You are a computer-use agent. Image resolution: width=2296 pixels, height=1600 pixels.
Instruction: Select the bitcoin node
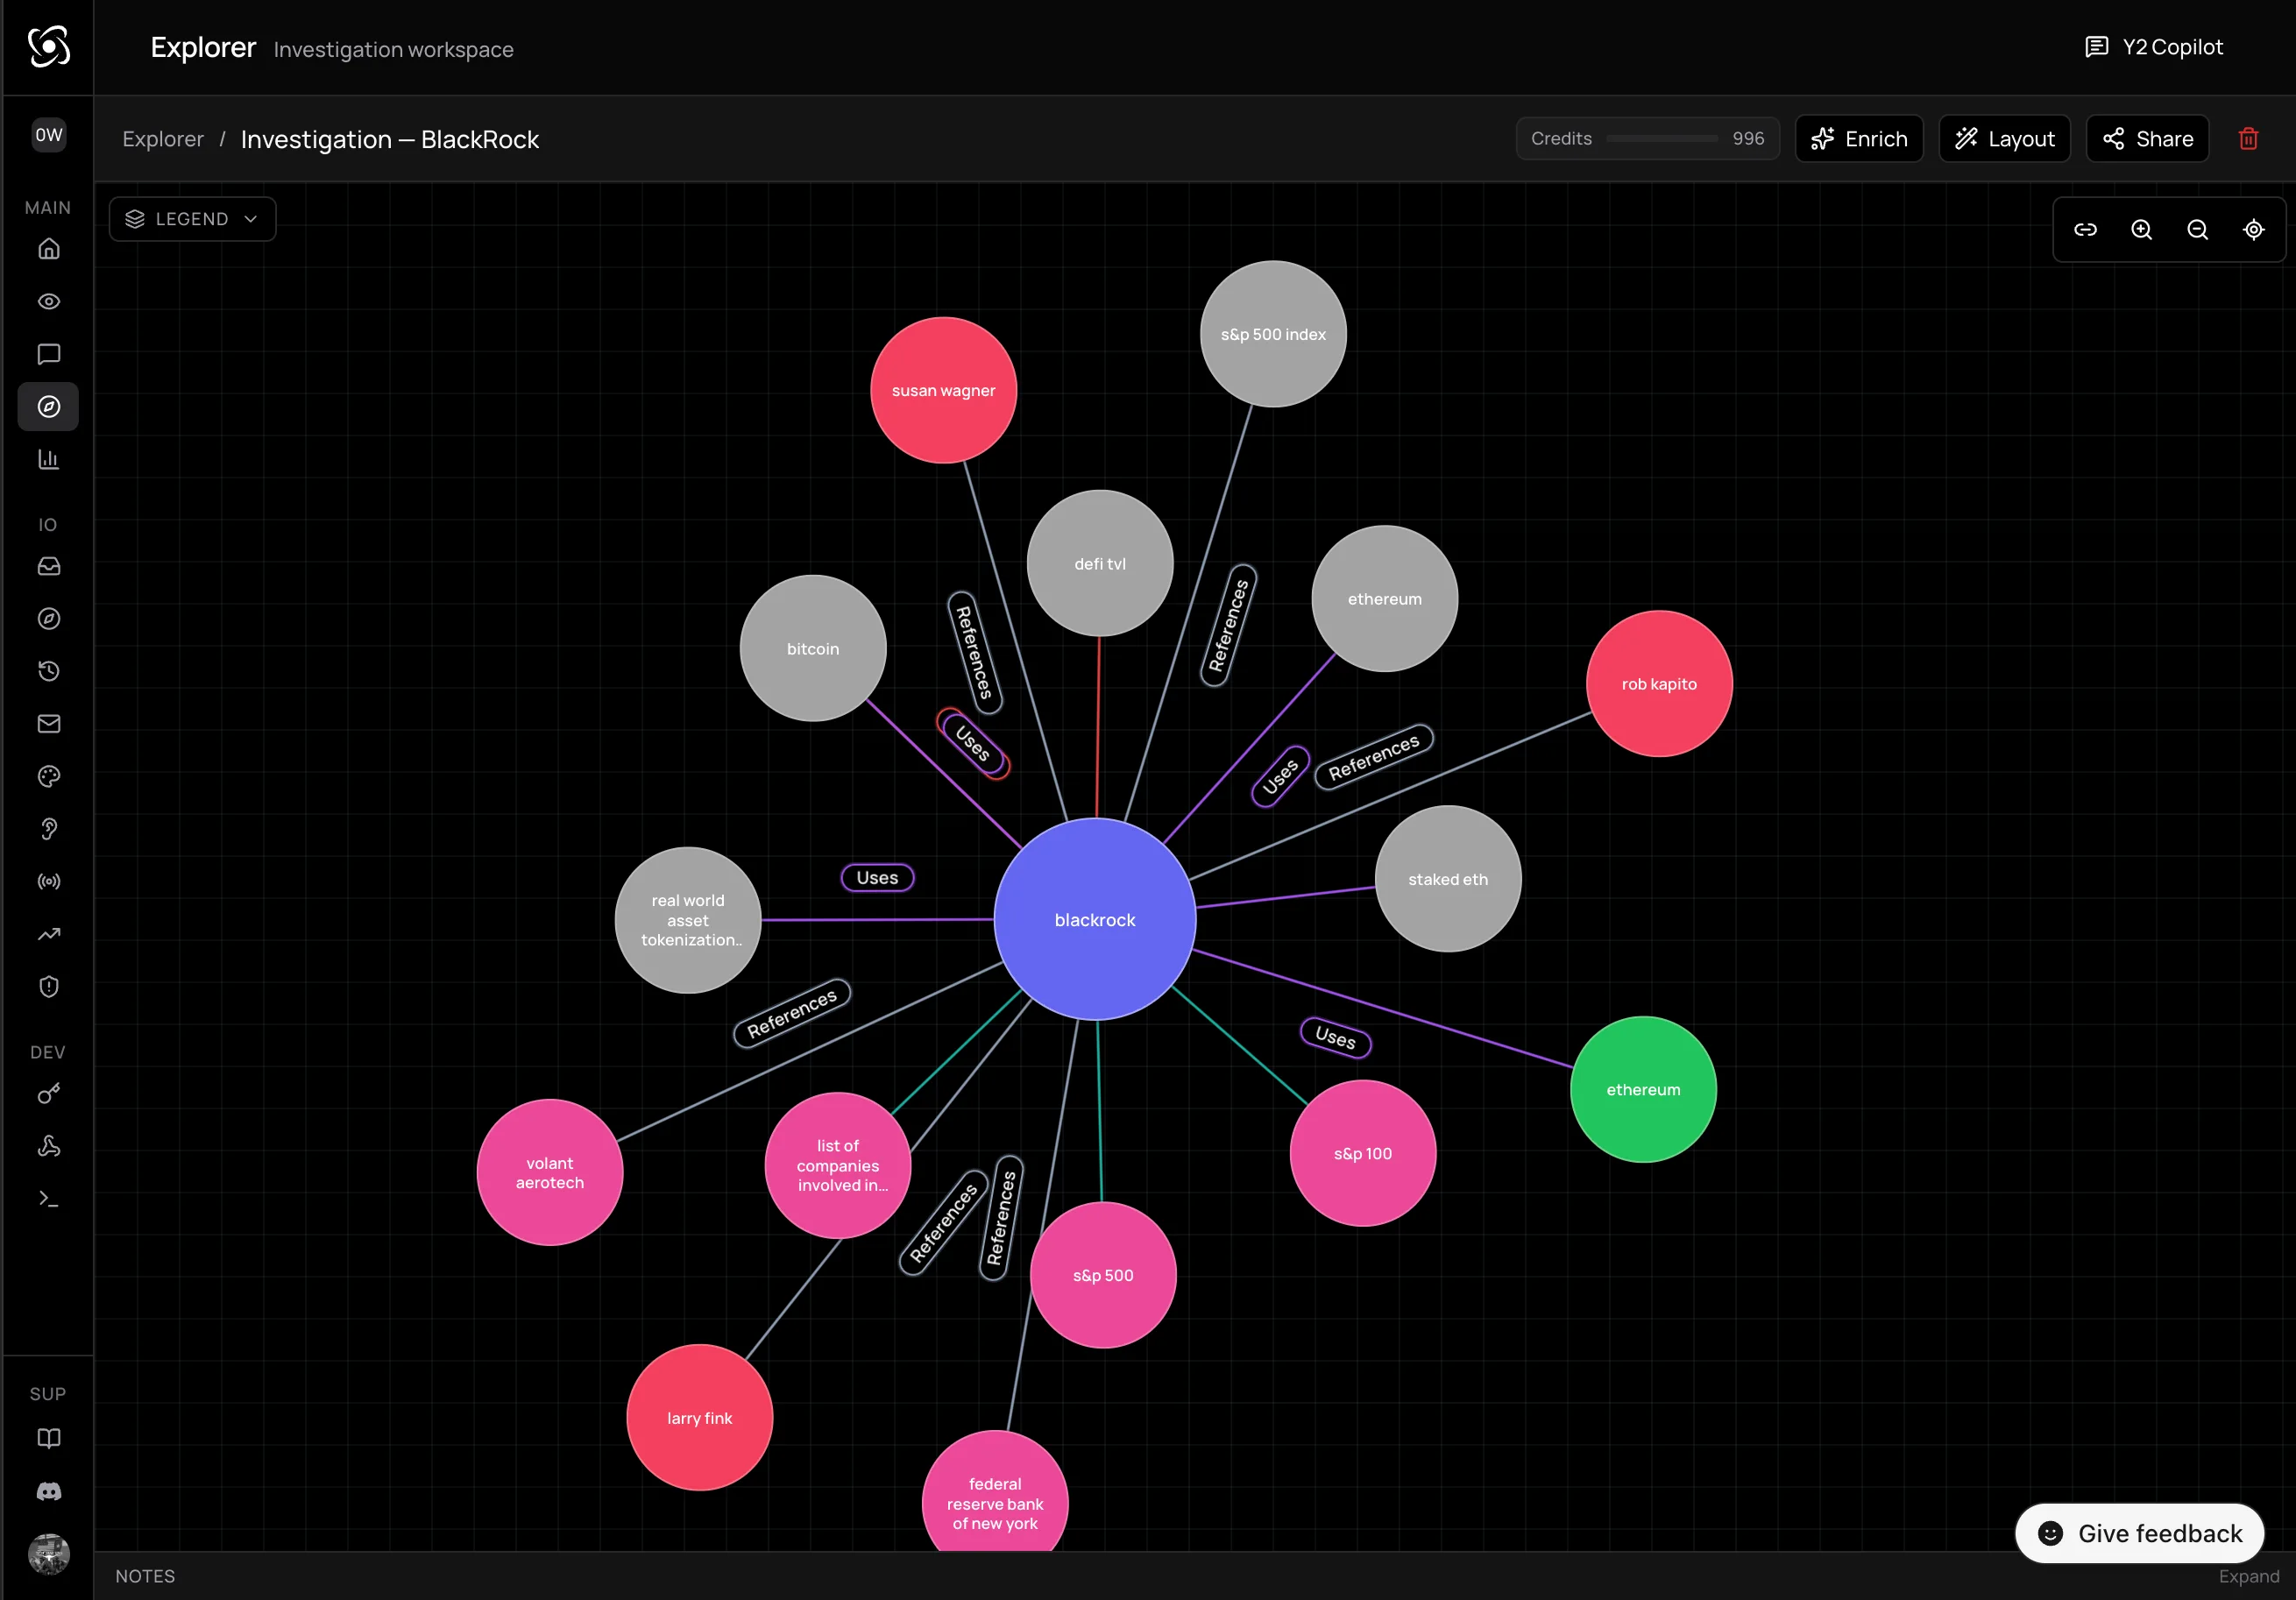[x=813, y=648]
